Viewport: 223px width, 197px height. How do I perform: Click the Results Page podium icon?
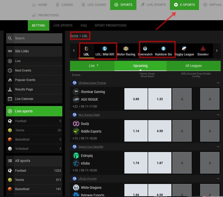click(10, 89)
